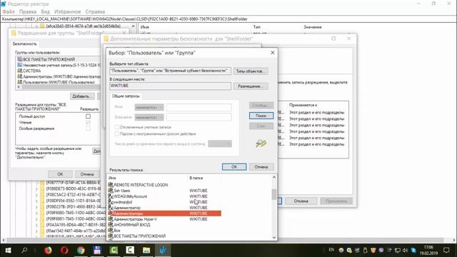The image size is (457, 257).
Task: Confirm with OK in user selection dialog
Action: pos(234,166)
